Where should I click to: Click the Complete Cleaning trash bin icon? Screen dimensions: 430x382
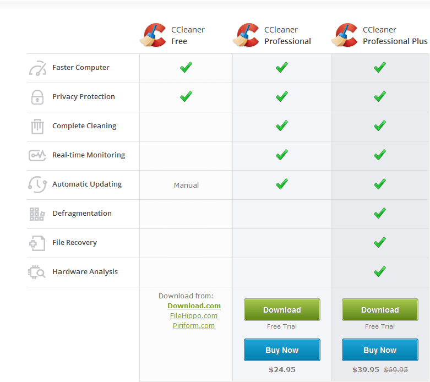tap(37, 127)
